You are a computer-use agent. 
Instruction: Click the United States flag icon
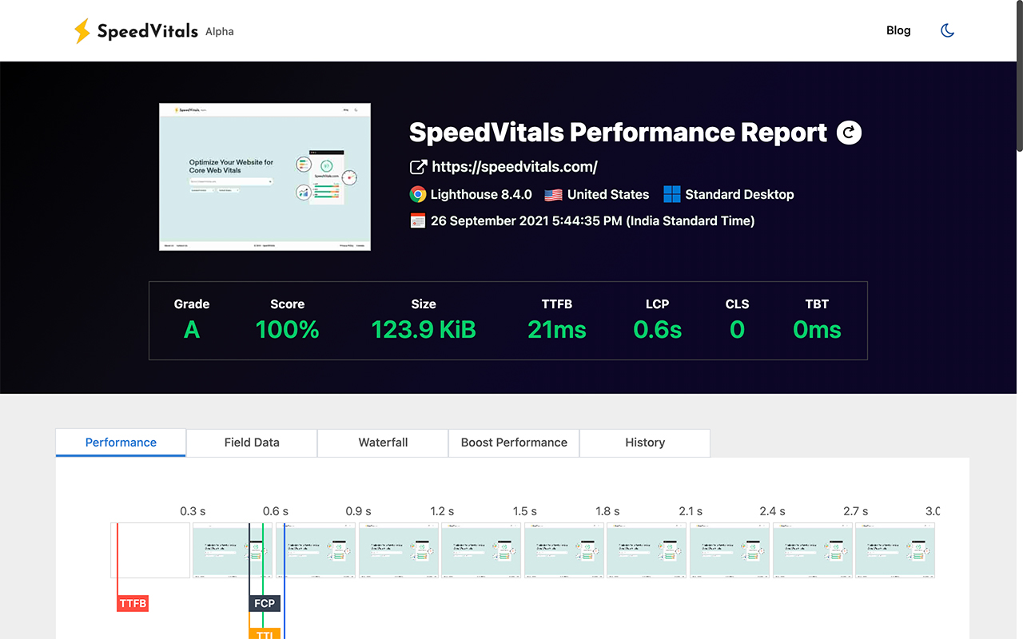point(553,194)
